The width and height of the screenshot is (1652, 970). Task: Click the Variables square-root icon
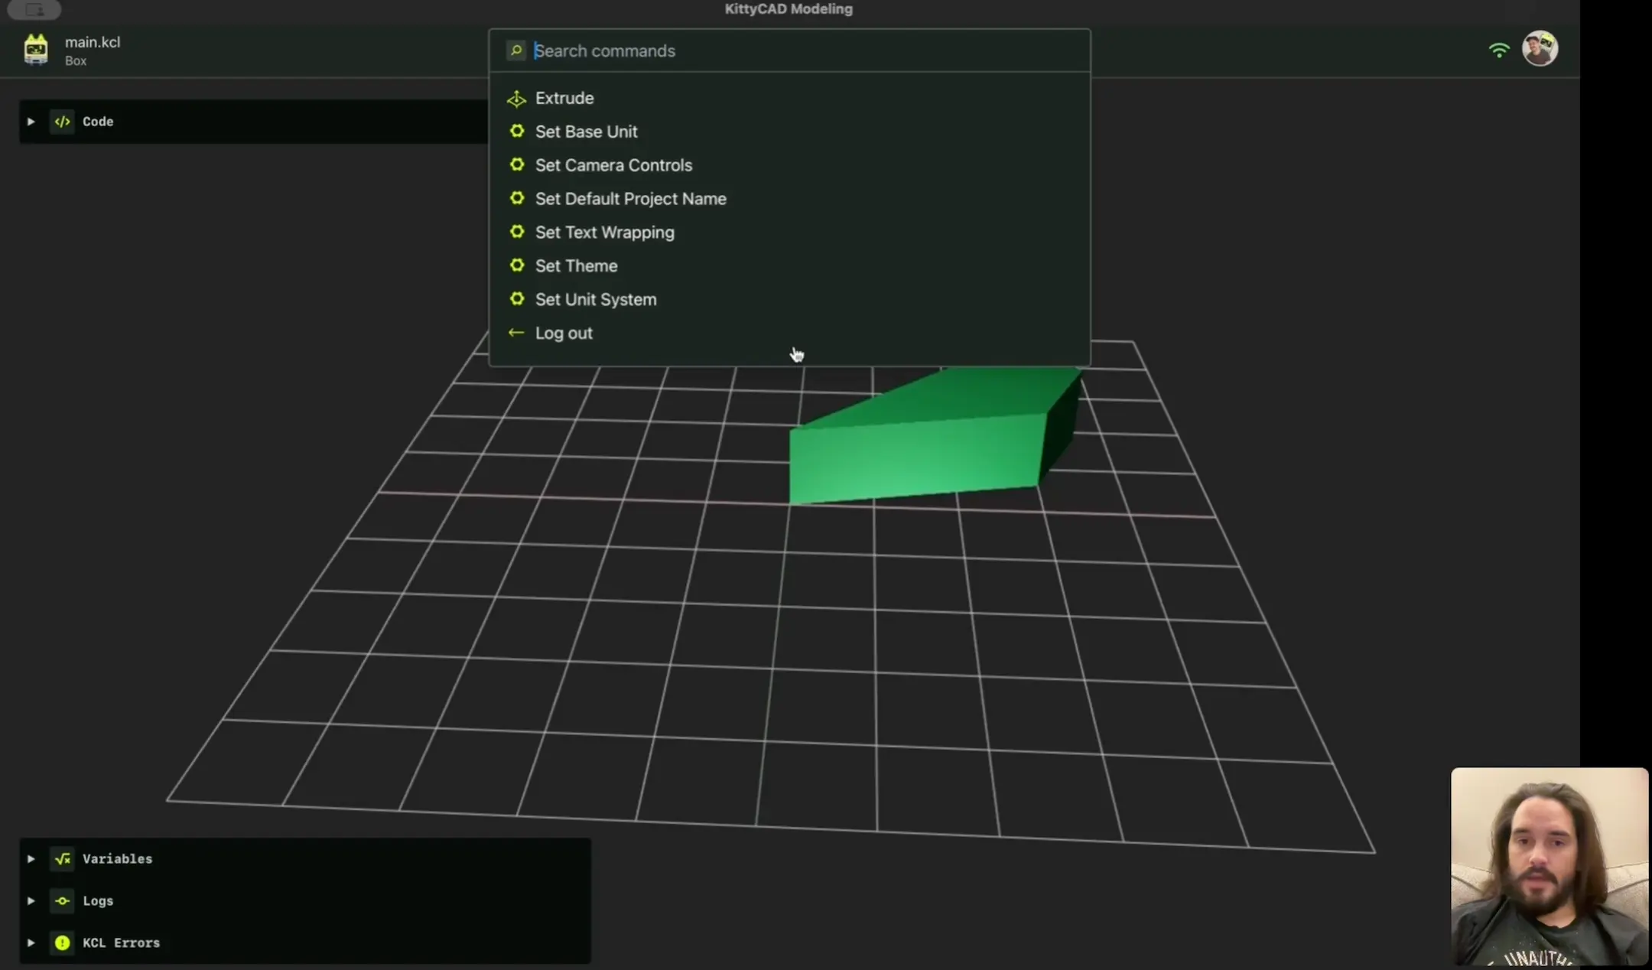pos(63,859)
